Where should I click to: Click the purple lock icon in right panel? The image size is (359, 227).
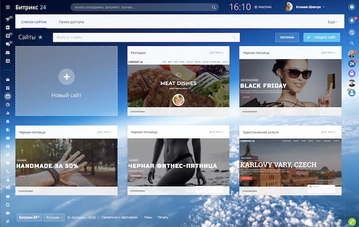point(352,73)
